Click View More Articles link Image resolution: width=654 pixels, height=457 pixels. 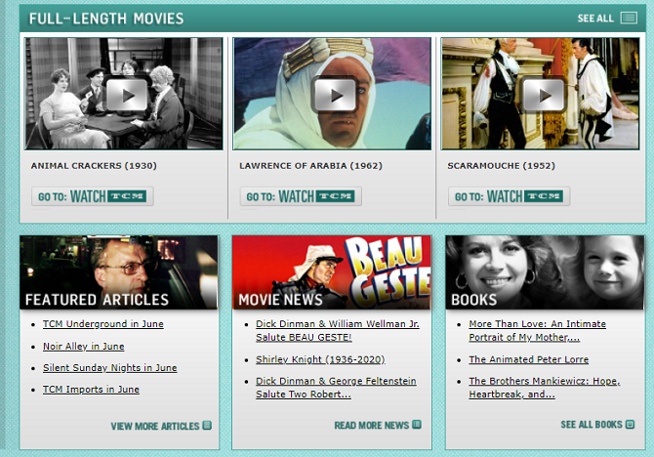click(155, 426)
